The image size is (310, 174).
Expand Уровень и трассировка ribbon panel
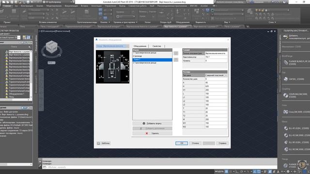click(125, 22)
